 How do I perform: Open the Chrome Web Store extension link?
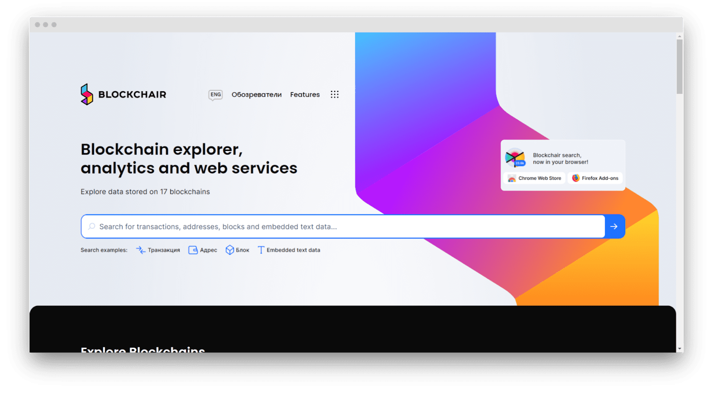[535, 178]
